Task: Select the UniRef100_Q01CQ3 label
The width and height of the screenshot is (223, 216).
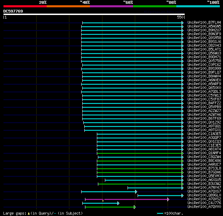Action: 204,142
